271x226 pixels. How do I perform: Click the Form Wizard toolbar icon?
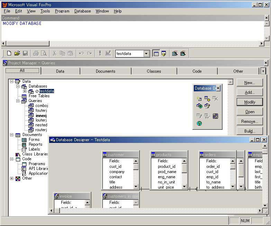click(175, 54)
